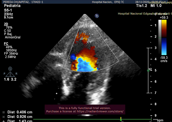Click the red-yellow positive velocity color bar
Image resolution: width=172 pixels, height=122 pixels.
164,29
